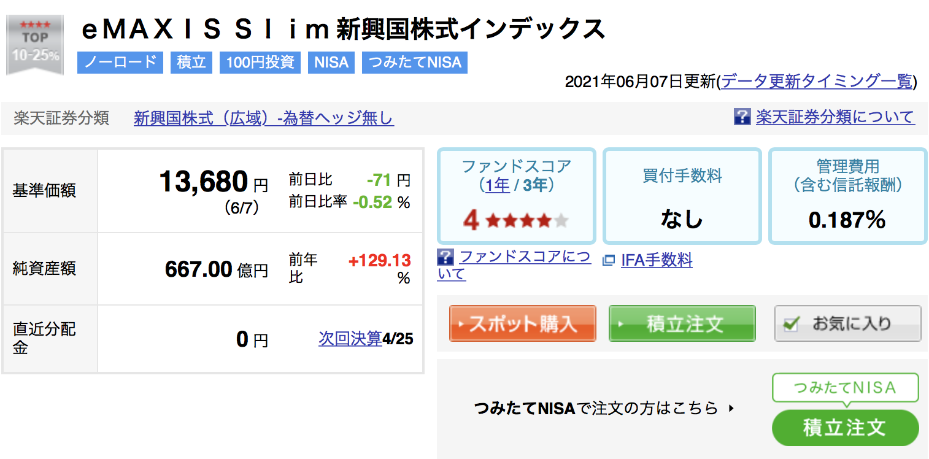929x459 pixels.
Task: Click external window icon beside IFA手数料
Action: click(609, 261)
